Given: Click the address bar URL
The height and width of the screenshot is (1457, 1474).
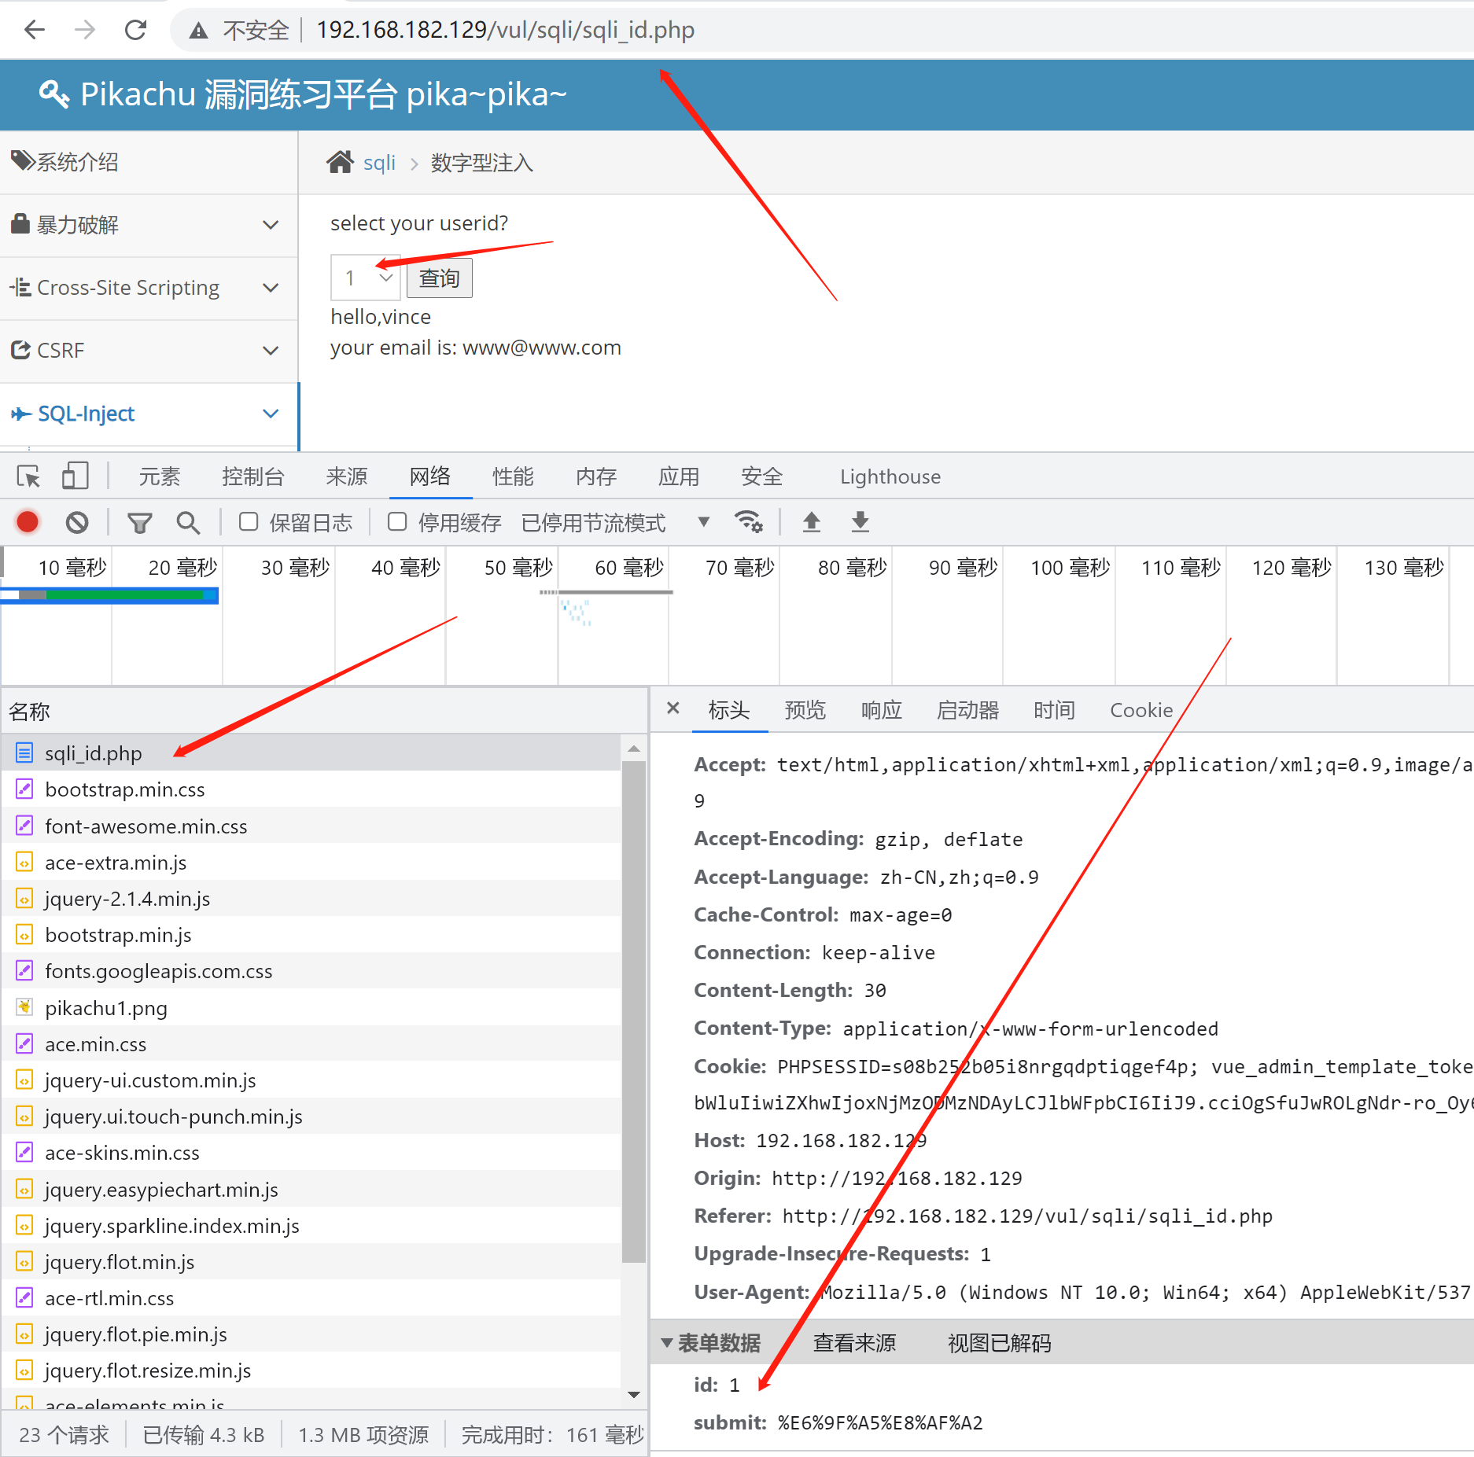Looking at the screenshot, I should 505,30.
